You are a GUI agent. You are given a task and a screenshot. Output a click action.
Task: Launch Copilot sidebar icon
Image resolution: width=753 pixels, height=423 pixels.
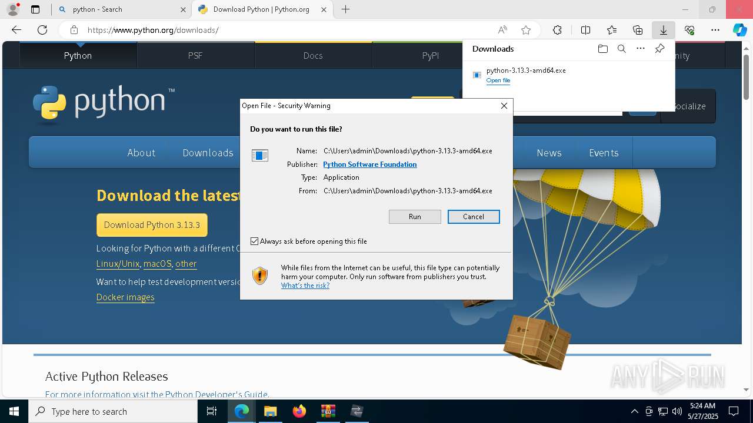pyautogui.click(x=740, y=30)
